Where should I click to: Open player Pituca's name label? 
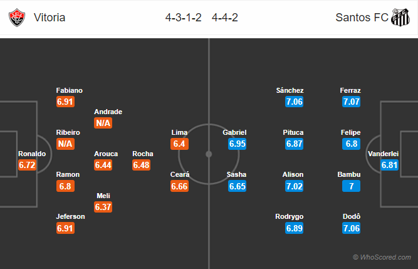tap(294, 133)
